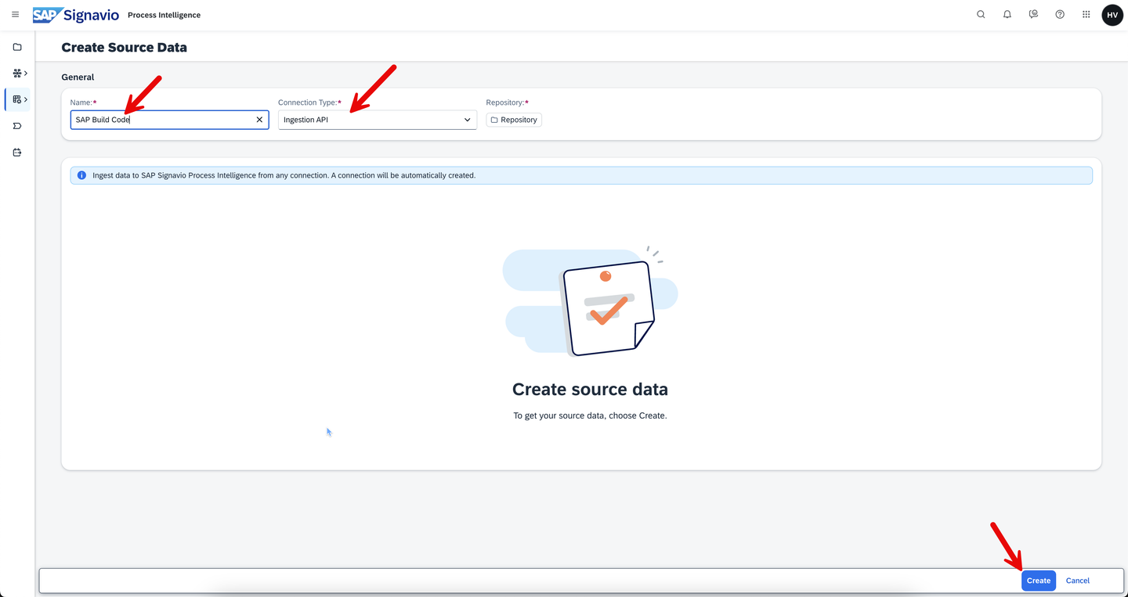The width and height of the screenshot is (1128, 597).
Task: Expand the Connection Type dropdown arrow
Action: tap(467, 120)
